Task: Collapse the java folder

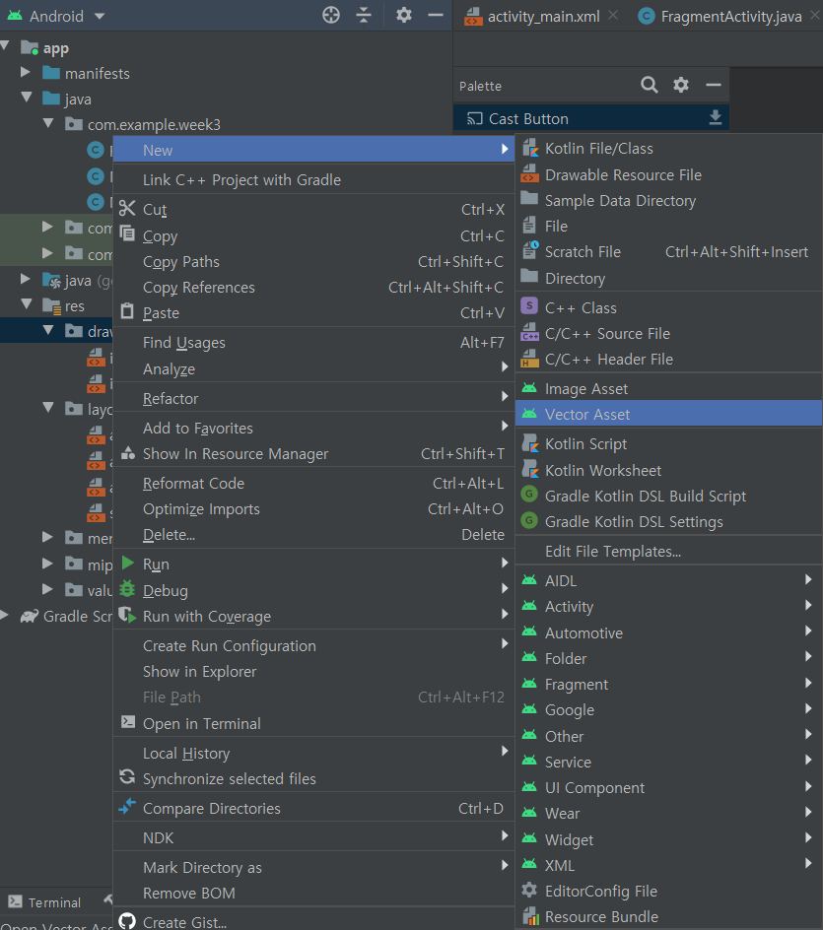Action: [26, 98]
